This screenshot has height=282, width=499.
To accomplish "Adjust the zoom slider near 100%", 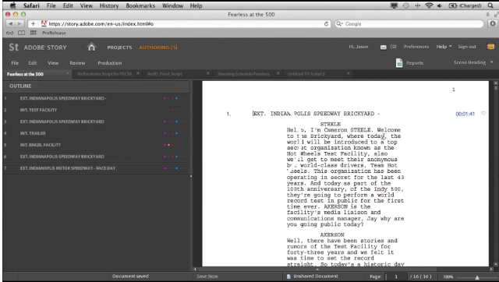I will click(x=477, y=278).
